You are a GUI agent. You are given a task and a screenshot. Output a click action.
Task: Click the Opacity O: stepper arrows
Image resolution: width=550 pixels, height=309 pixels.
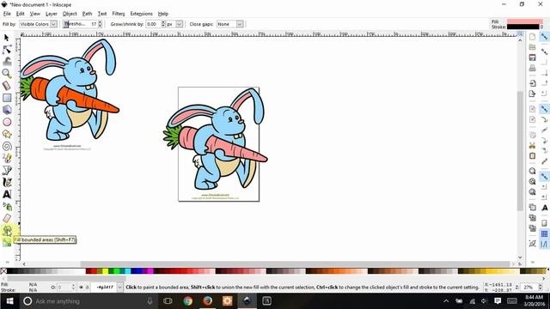(73, 288)
